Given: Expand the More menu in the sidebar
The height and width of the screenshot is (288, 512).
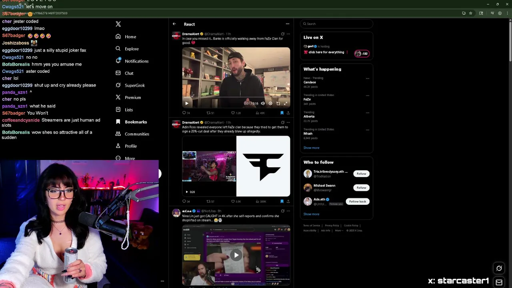Looking at the screenshot, I should coord(125,158).
